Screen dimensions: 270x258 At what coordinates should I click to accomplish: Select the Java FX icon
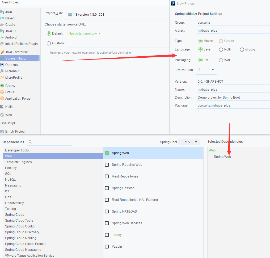click(x=2, y=31)
